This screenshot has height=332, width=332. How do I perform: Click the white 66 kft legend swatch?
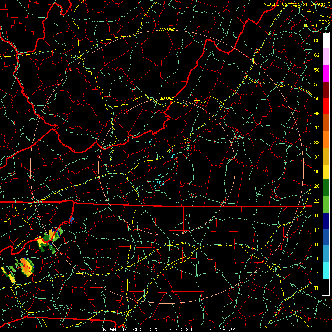326,41
